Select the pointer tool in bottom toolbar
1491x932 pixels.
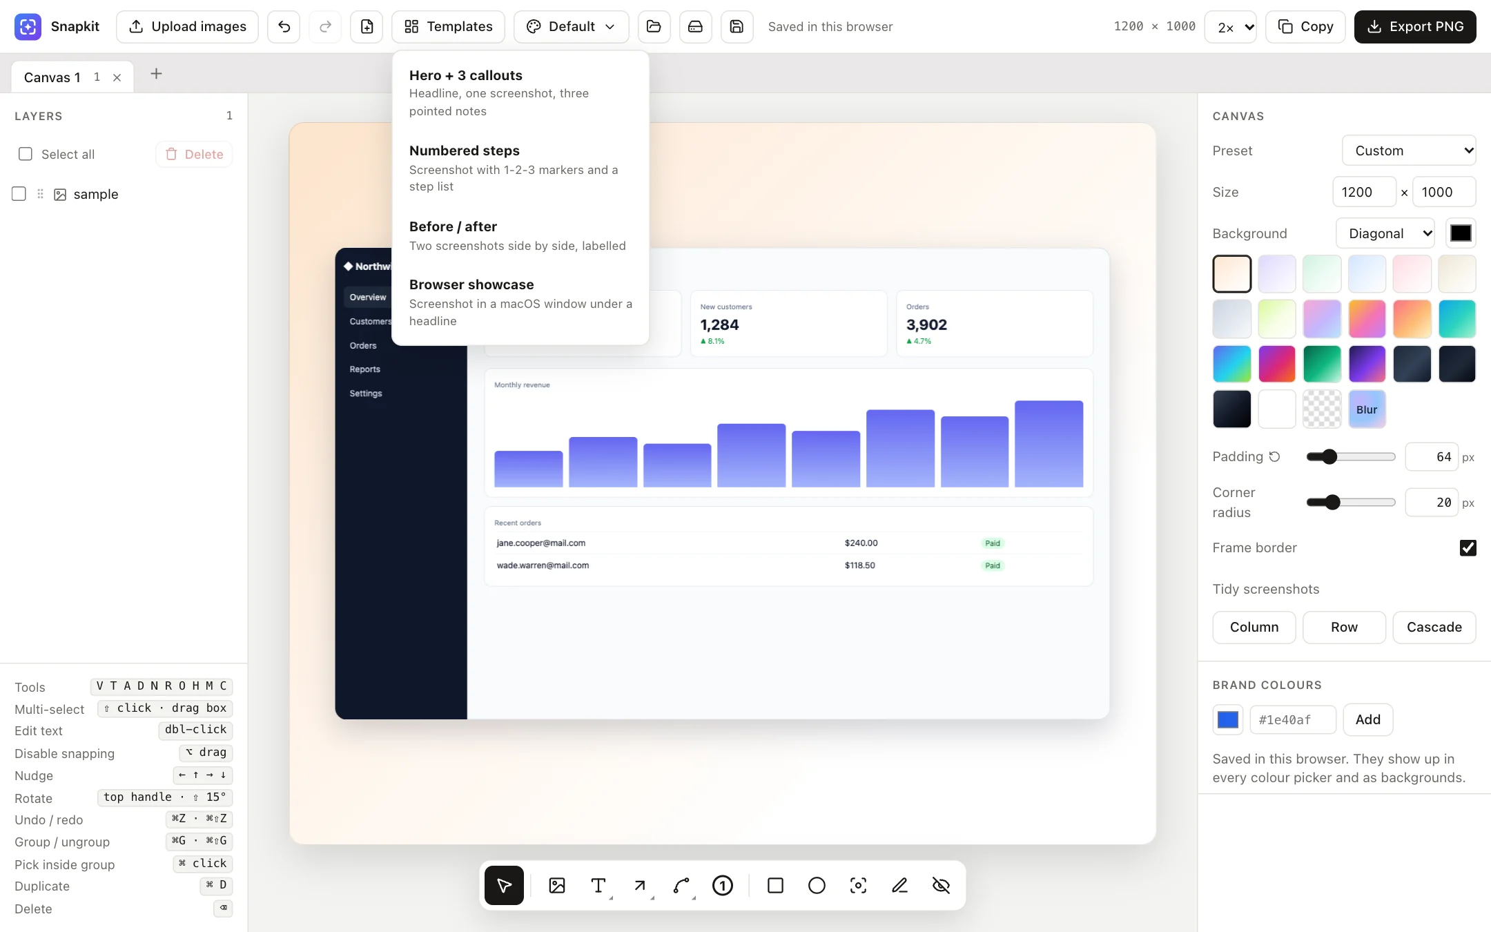[x=504, y=885]
